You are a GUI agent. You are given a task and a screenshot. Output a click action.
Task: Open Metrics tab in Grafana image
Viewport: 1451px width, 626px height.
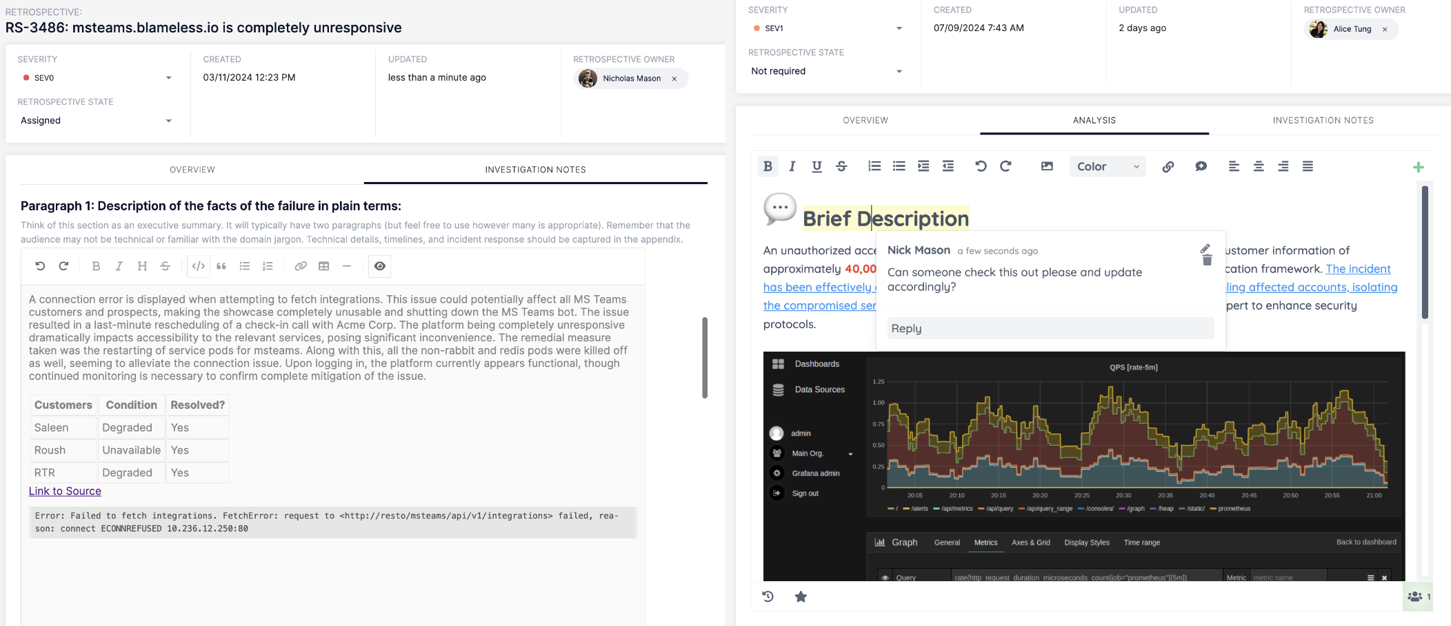985,543
